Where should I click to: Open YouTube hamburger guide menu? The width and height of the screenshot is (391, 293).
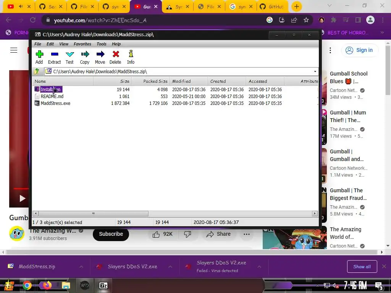(x=14, y=50)
